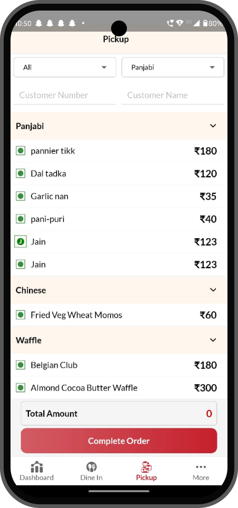This screenshot has width=238, height=508.
Task: Open the Dashboard chart icon
Action: pyautogui.click(x=36, y=467)
